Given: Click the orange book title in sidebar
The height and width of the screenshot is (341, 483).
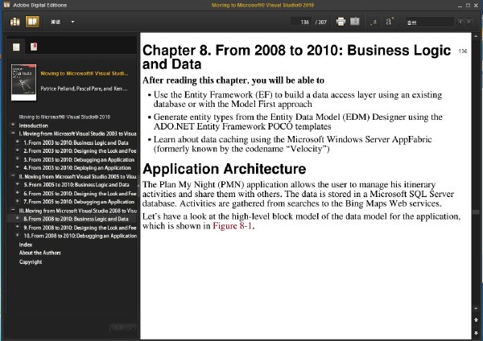Looking at the screenshot, I should tap(85, 73).
